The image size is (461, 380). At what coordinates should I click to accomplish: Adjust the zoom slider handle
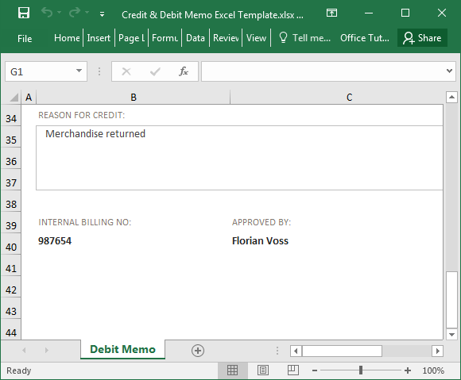(361, 370)
